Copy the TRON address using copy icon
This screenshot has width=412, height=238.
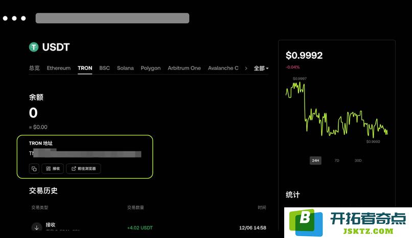pyautogui.click(x=34, y=169)
